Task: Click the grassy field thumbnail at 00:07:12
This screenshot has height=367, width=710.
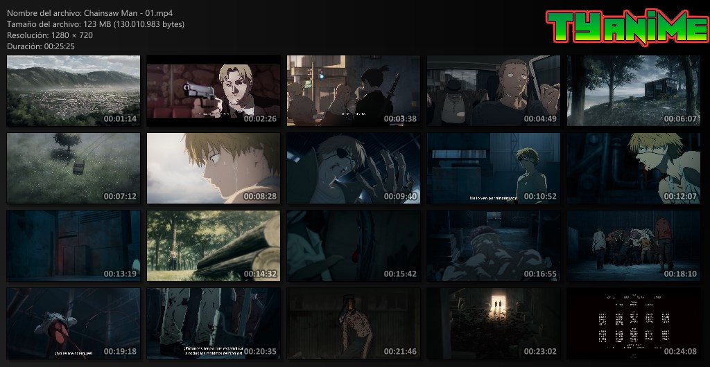Action: (x=73, y=168)
